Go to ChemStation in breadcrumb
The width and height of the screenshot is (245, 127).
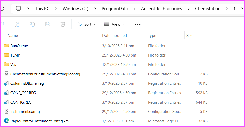pyautogui.click(x=208, y=9)
